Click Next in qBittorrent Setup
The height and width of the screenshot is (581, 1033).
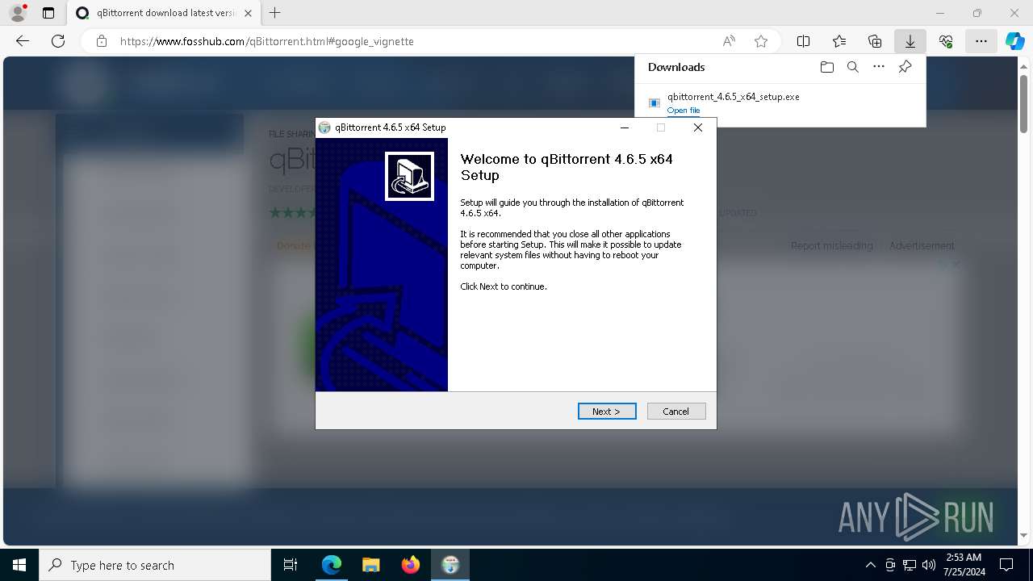[607, 412]
